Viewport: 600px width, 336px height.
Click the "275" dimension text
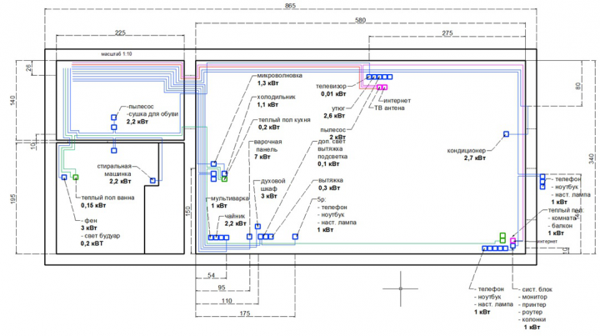[447, 33]
